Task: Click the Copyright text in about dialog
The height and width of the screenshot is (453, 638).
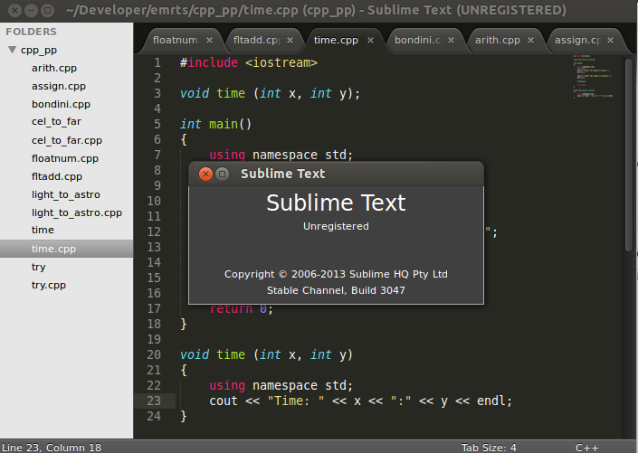Action: point(336,274)
